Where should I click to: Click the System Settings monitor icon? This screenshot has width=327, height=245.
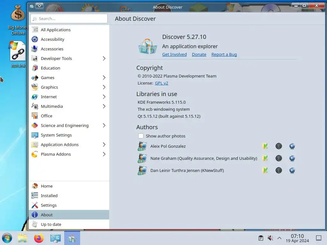pos(35,135)
